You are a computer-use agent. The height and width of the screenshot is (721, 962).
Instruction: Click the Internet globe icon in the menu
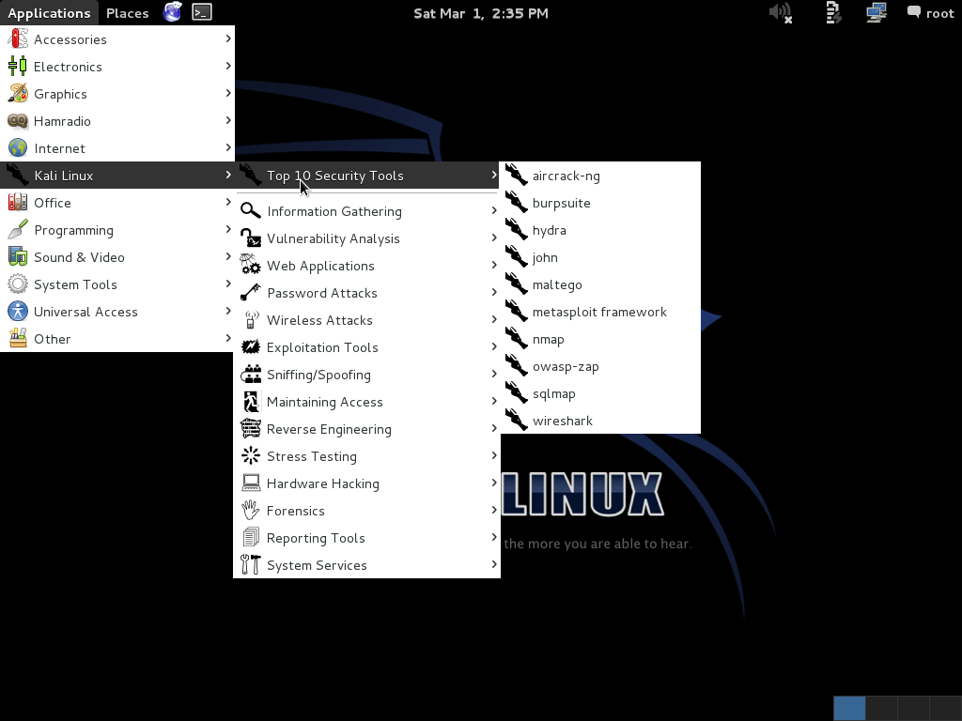pos(18,147)
